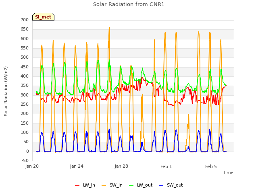Click the small SW_in peak near 200 on Feb 3
The width and height of the screenshot is (258, 193).
point(189,114)
